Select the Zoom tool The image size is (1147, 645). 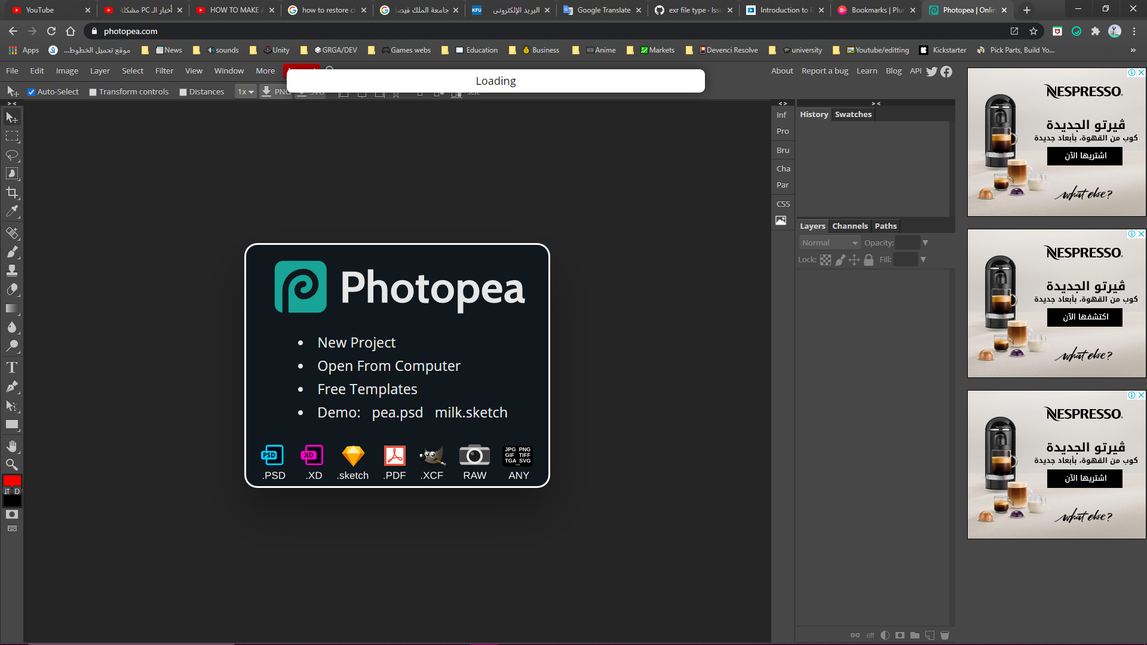point(12,464)
